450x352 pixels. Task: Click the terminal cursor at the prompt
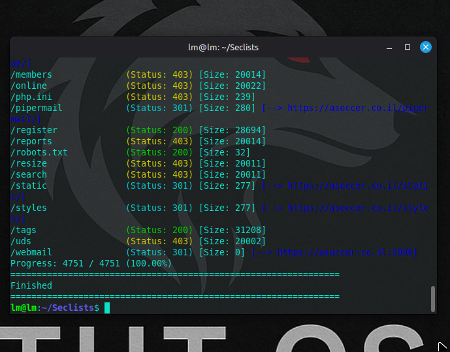pyautogui.click(x=107, y=308)
